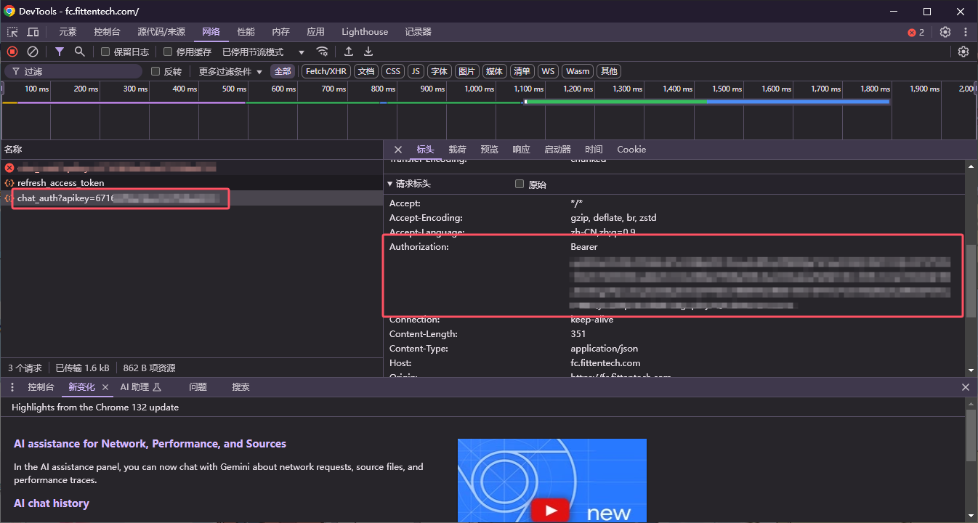This screenshot has width=978, height=523.
Task: Open network panel settings gear
Action: (x=963, y=52)
